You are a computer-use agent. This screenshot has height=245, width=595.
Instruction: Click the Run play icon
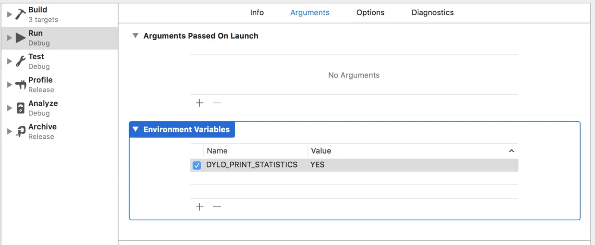[21, 38]
